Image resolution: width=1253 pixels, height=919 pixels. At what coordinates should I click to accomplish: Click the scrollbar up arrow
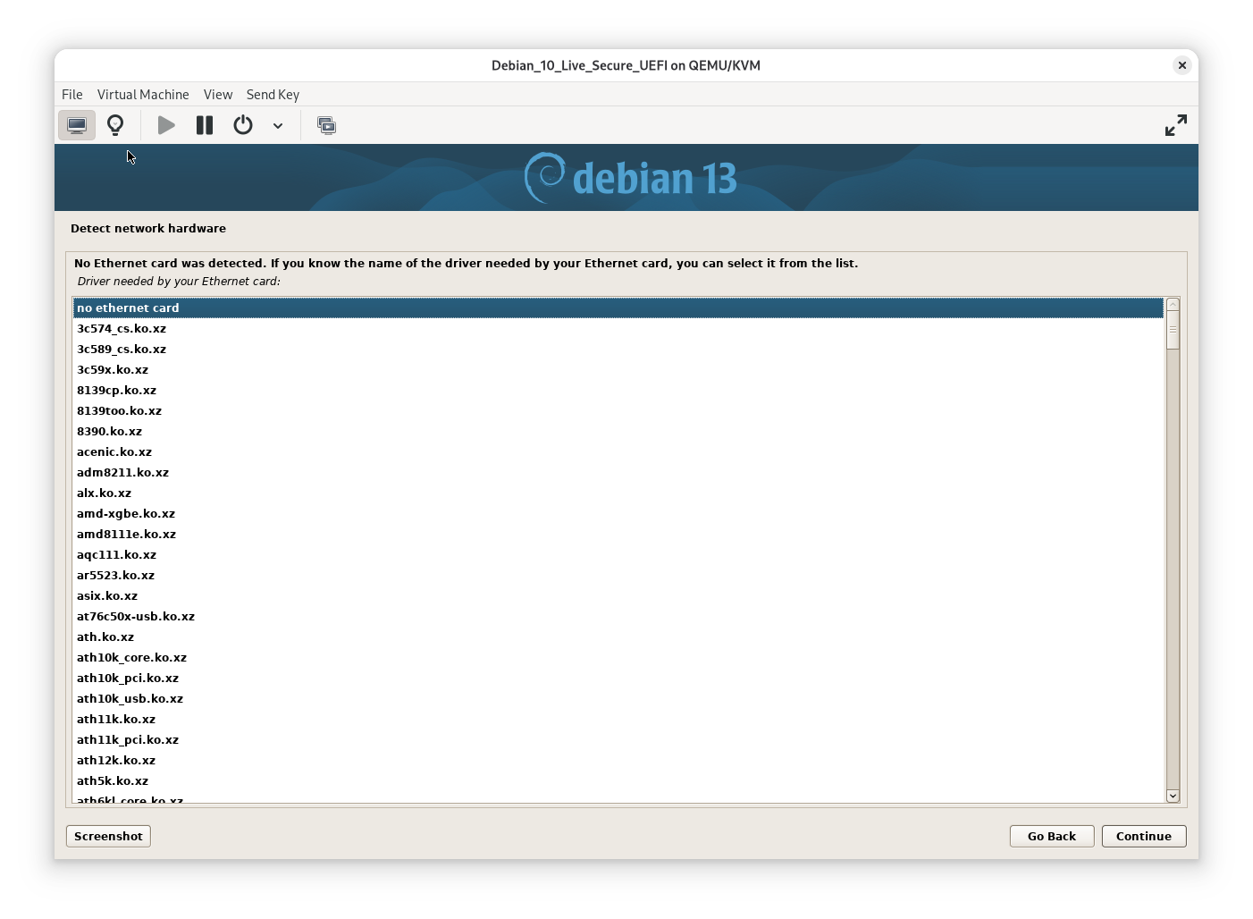click(x=1173, y=306)
